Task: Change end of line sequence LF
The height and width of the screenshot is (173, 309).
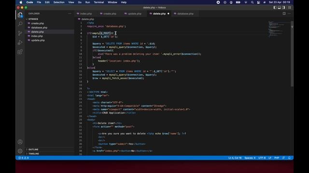Action: coord(270,158)
